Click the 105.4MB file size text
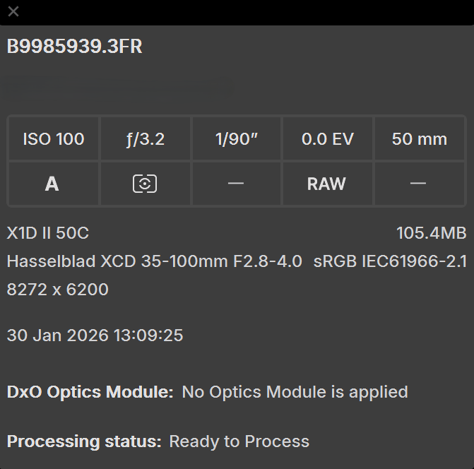The width and height of the screenshot is (474, 469). click(x=431, y=233)
